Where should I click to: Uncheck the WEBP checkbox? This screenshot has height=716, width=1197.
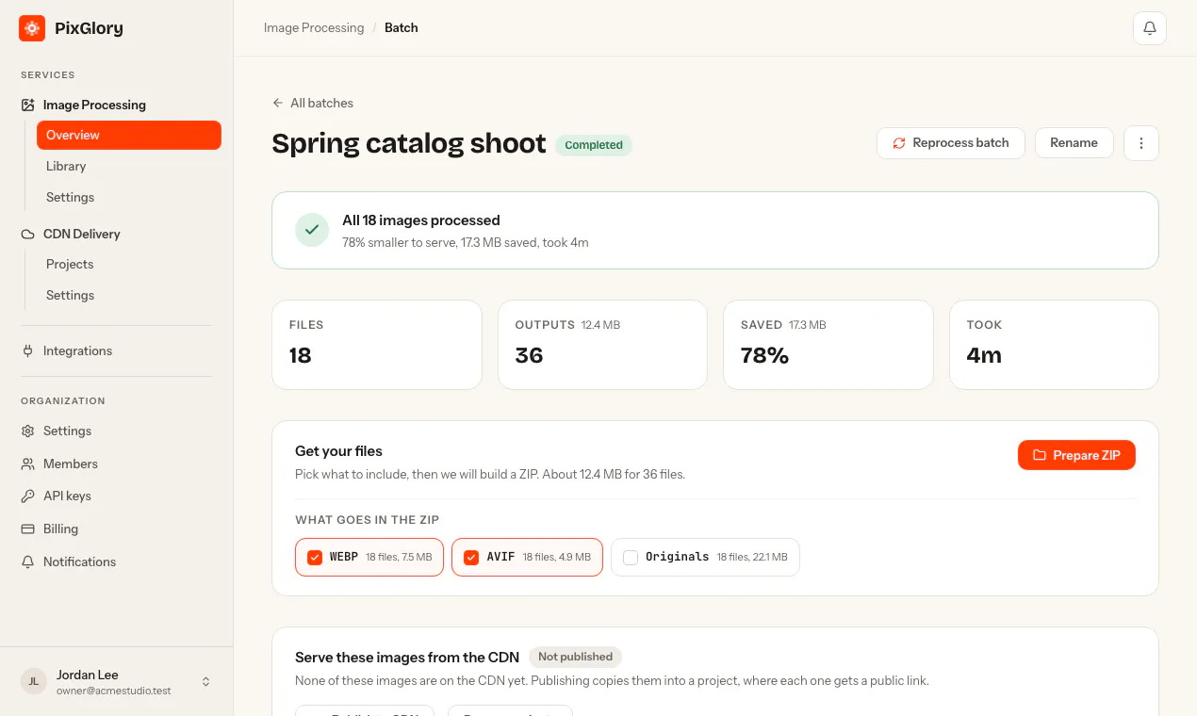click(x=315, y=557)
